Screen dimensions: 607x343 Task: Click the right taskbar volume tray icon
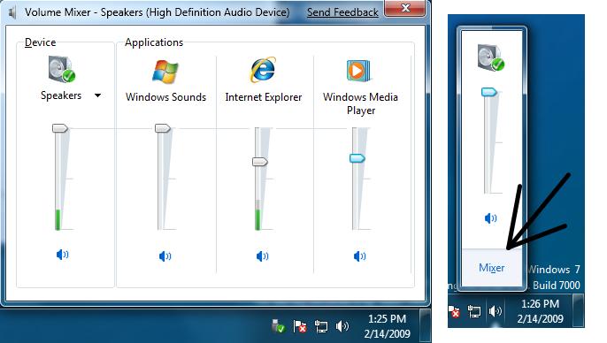(496, 311)
